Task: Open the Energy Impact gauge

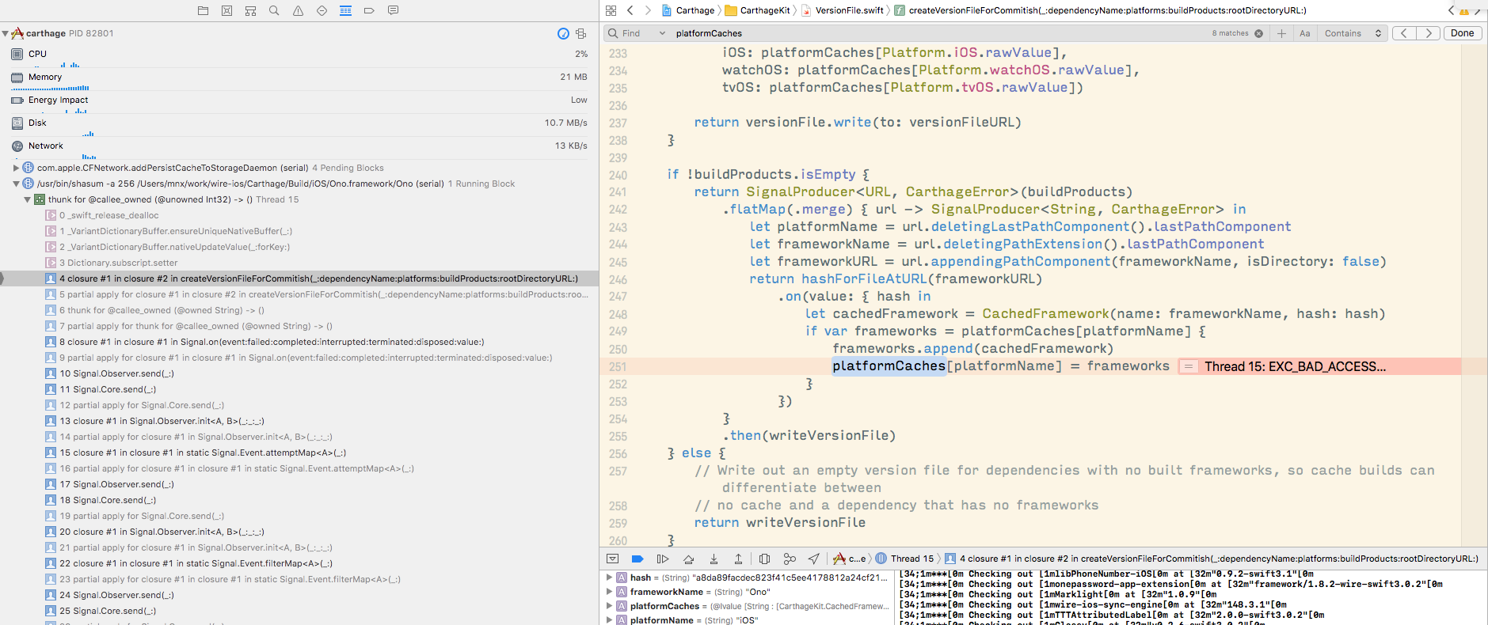Action: click(299, 102)
